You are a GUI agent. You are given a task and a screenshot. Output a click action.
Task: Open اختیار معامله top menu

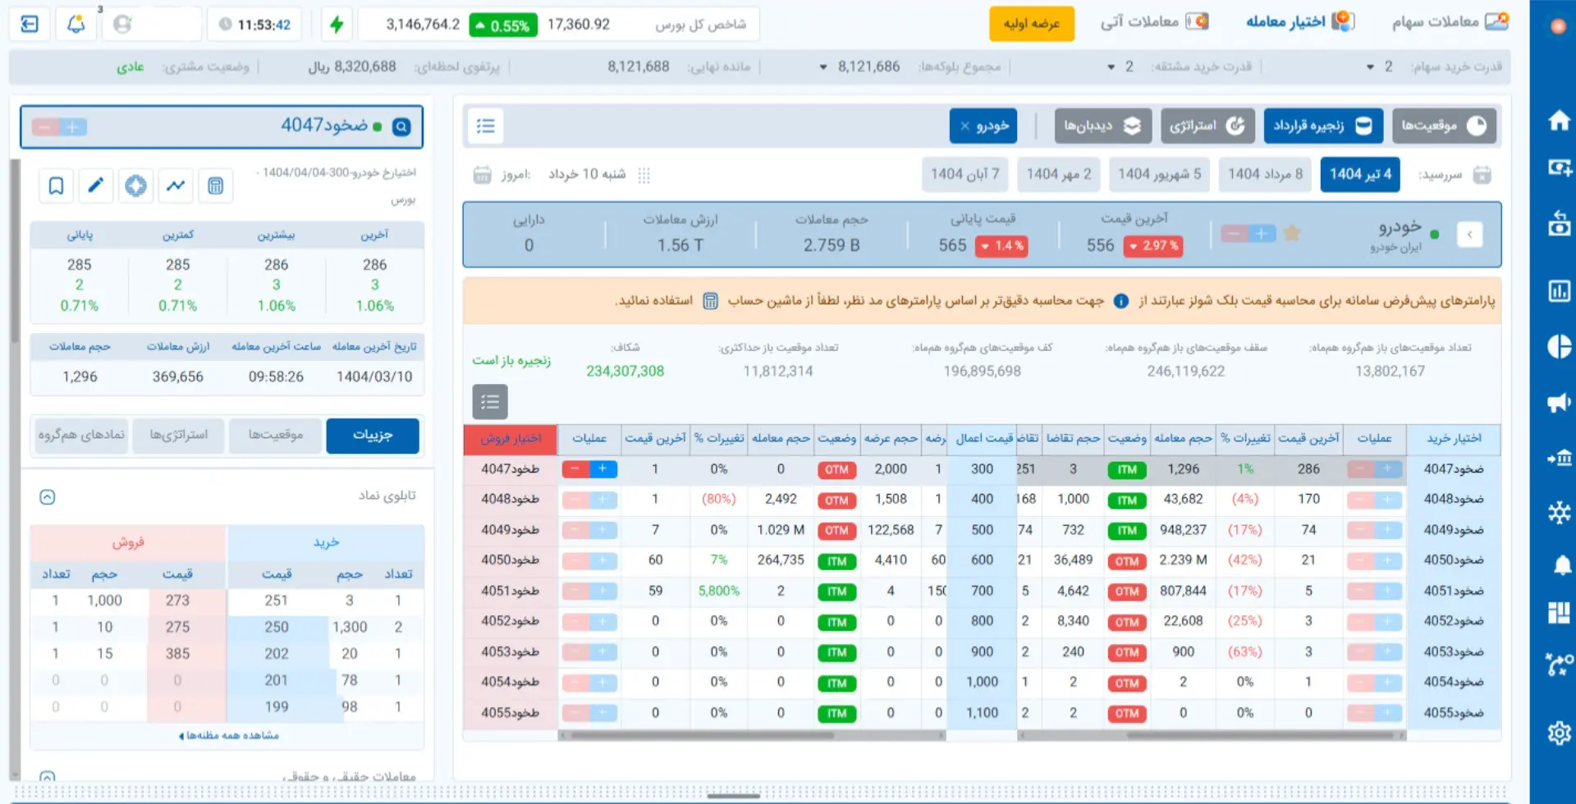click(x=1300, y=22)
